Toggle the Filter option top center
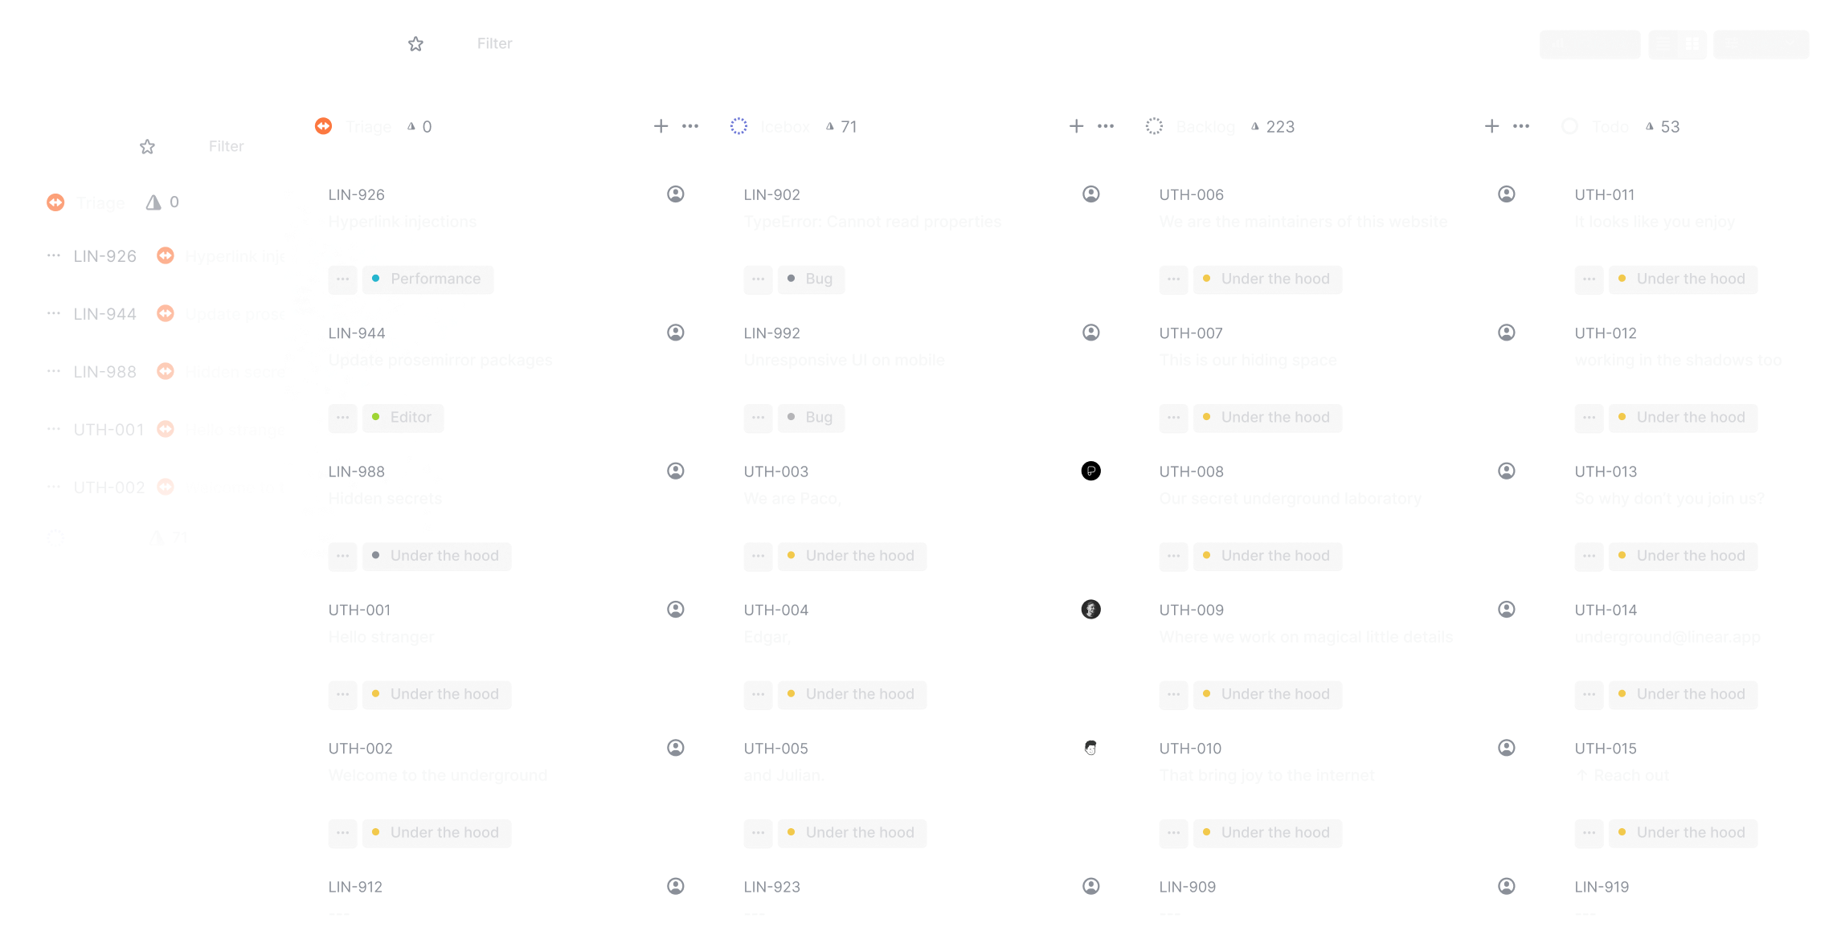The height and width of the screenshot is (943, 1837). point(492,43)
